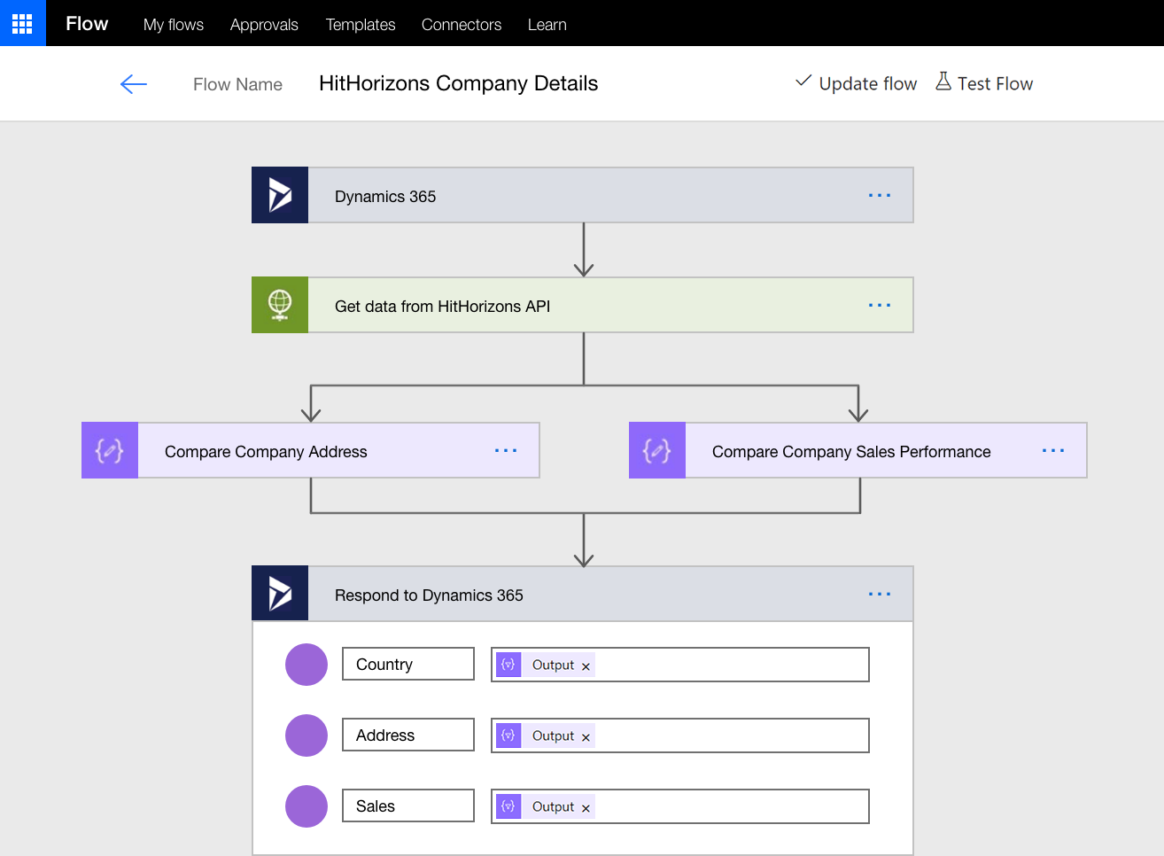Open the Connectors page

(x=462, y=25)
